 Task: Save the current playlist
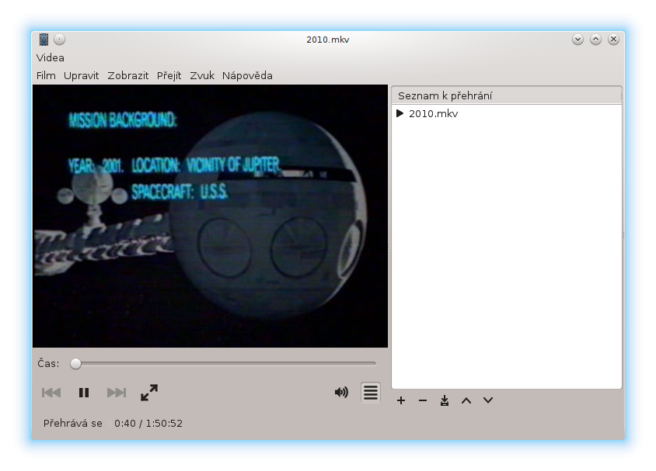click(445, 401)
